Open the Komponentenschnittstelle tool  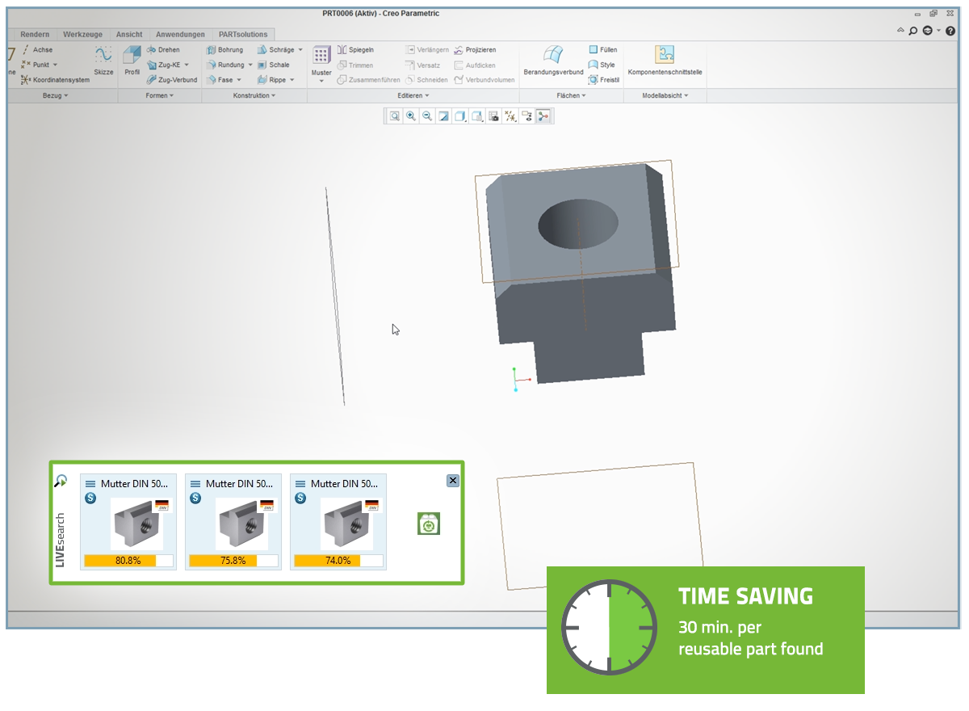click(665, 57)
